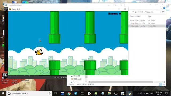Screen dimensions: 171x96
Task: Open Task View on the taskbar
Action: [56, 93]
